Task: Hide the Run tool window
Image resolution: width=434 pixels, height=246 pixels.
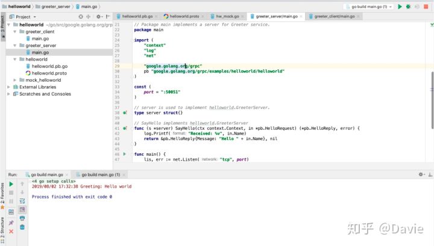Action: tap(430, 174)
